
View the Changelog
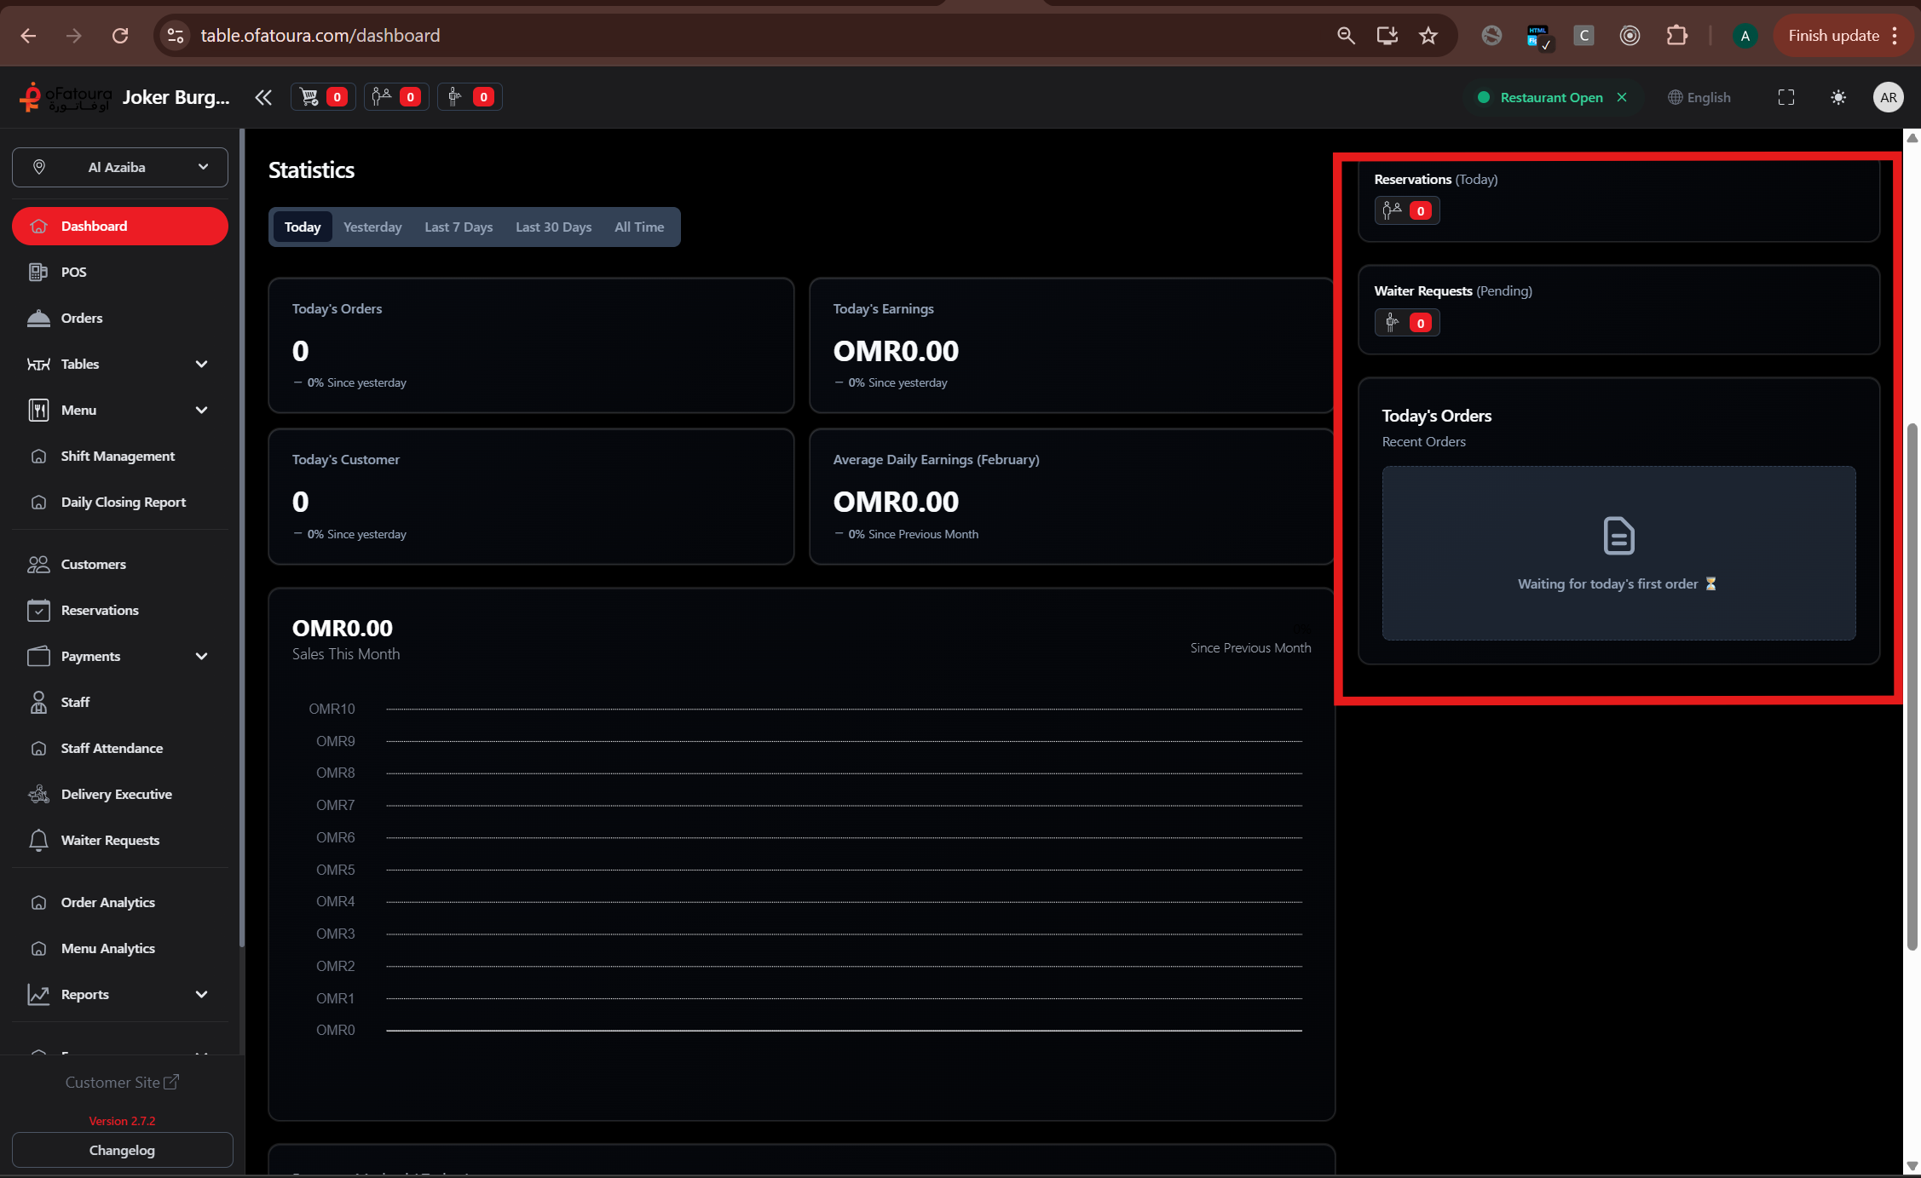pyautogui.click(x=122, y=1150)
